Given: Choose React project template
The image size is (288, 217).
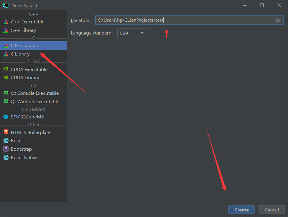Looking at the screenshot, I should point(34,141).
